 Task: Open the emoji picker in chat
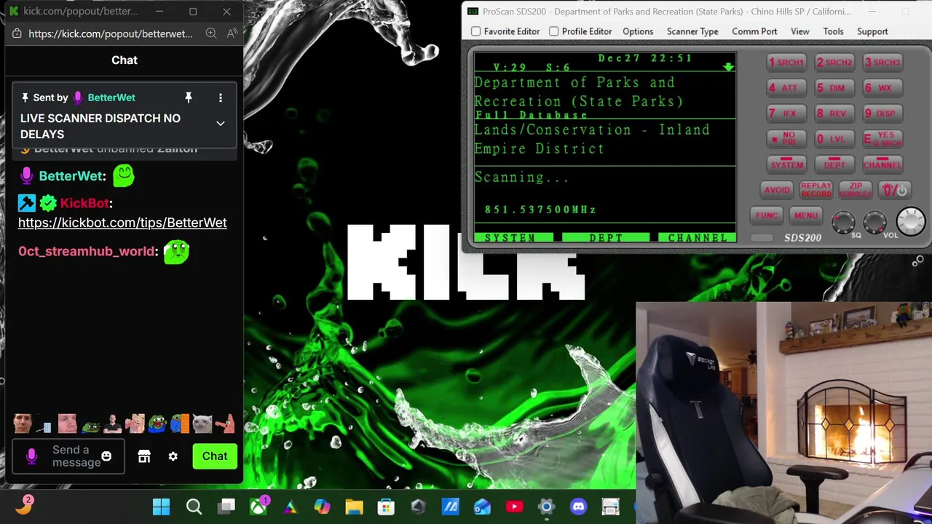[x=106, y=456]
